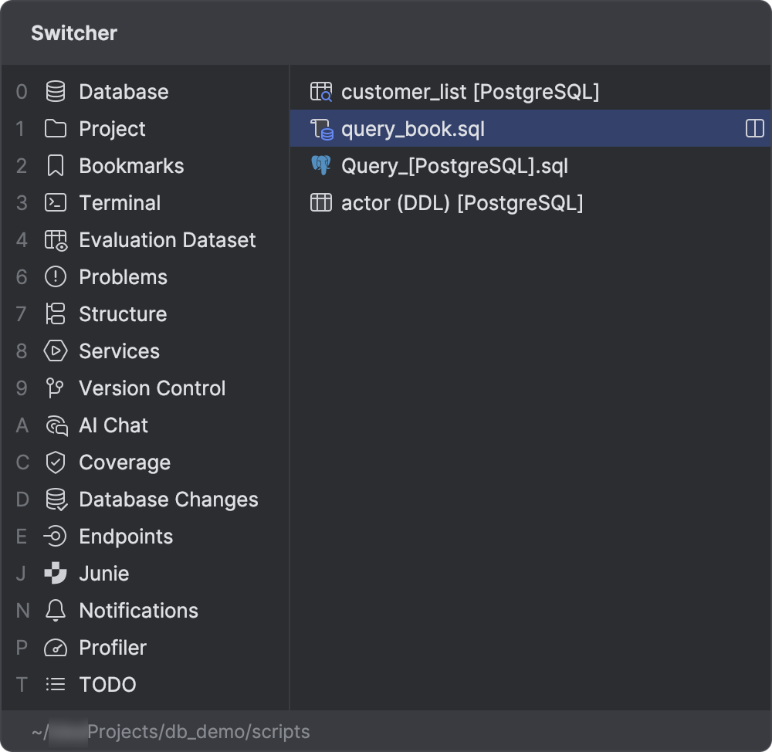Open the Problems tool window
This screenshot has width=772, height=752.
(123, 277)
